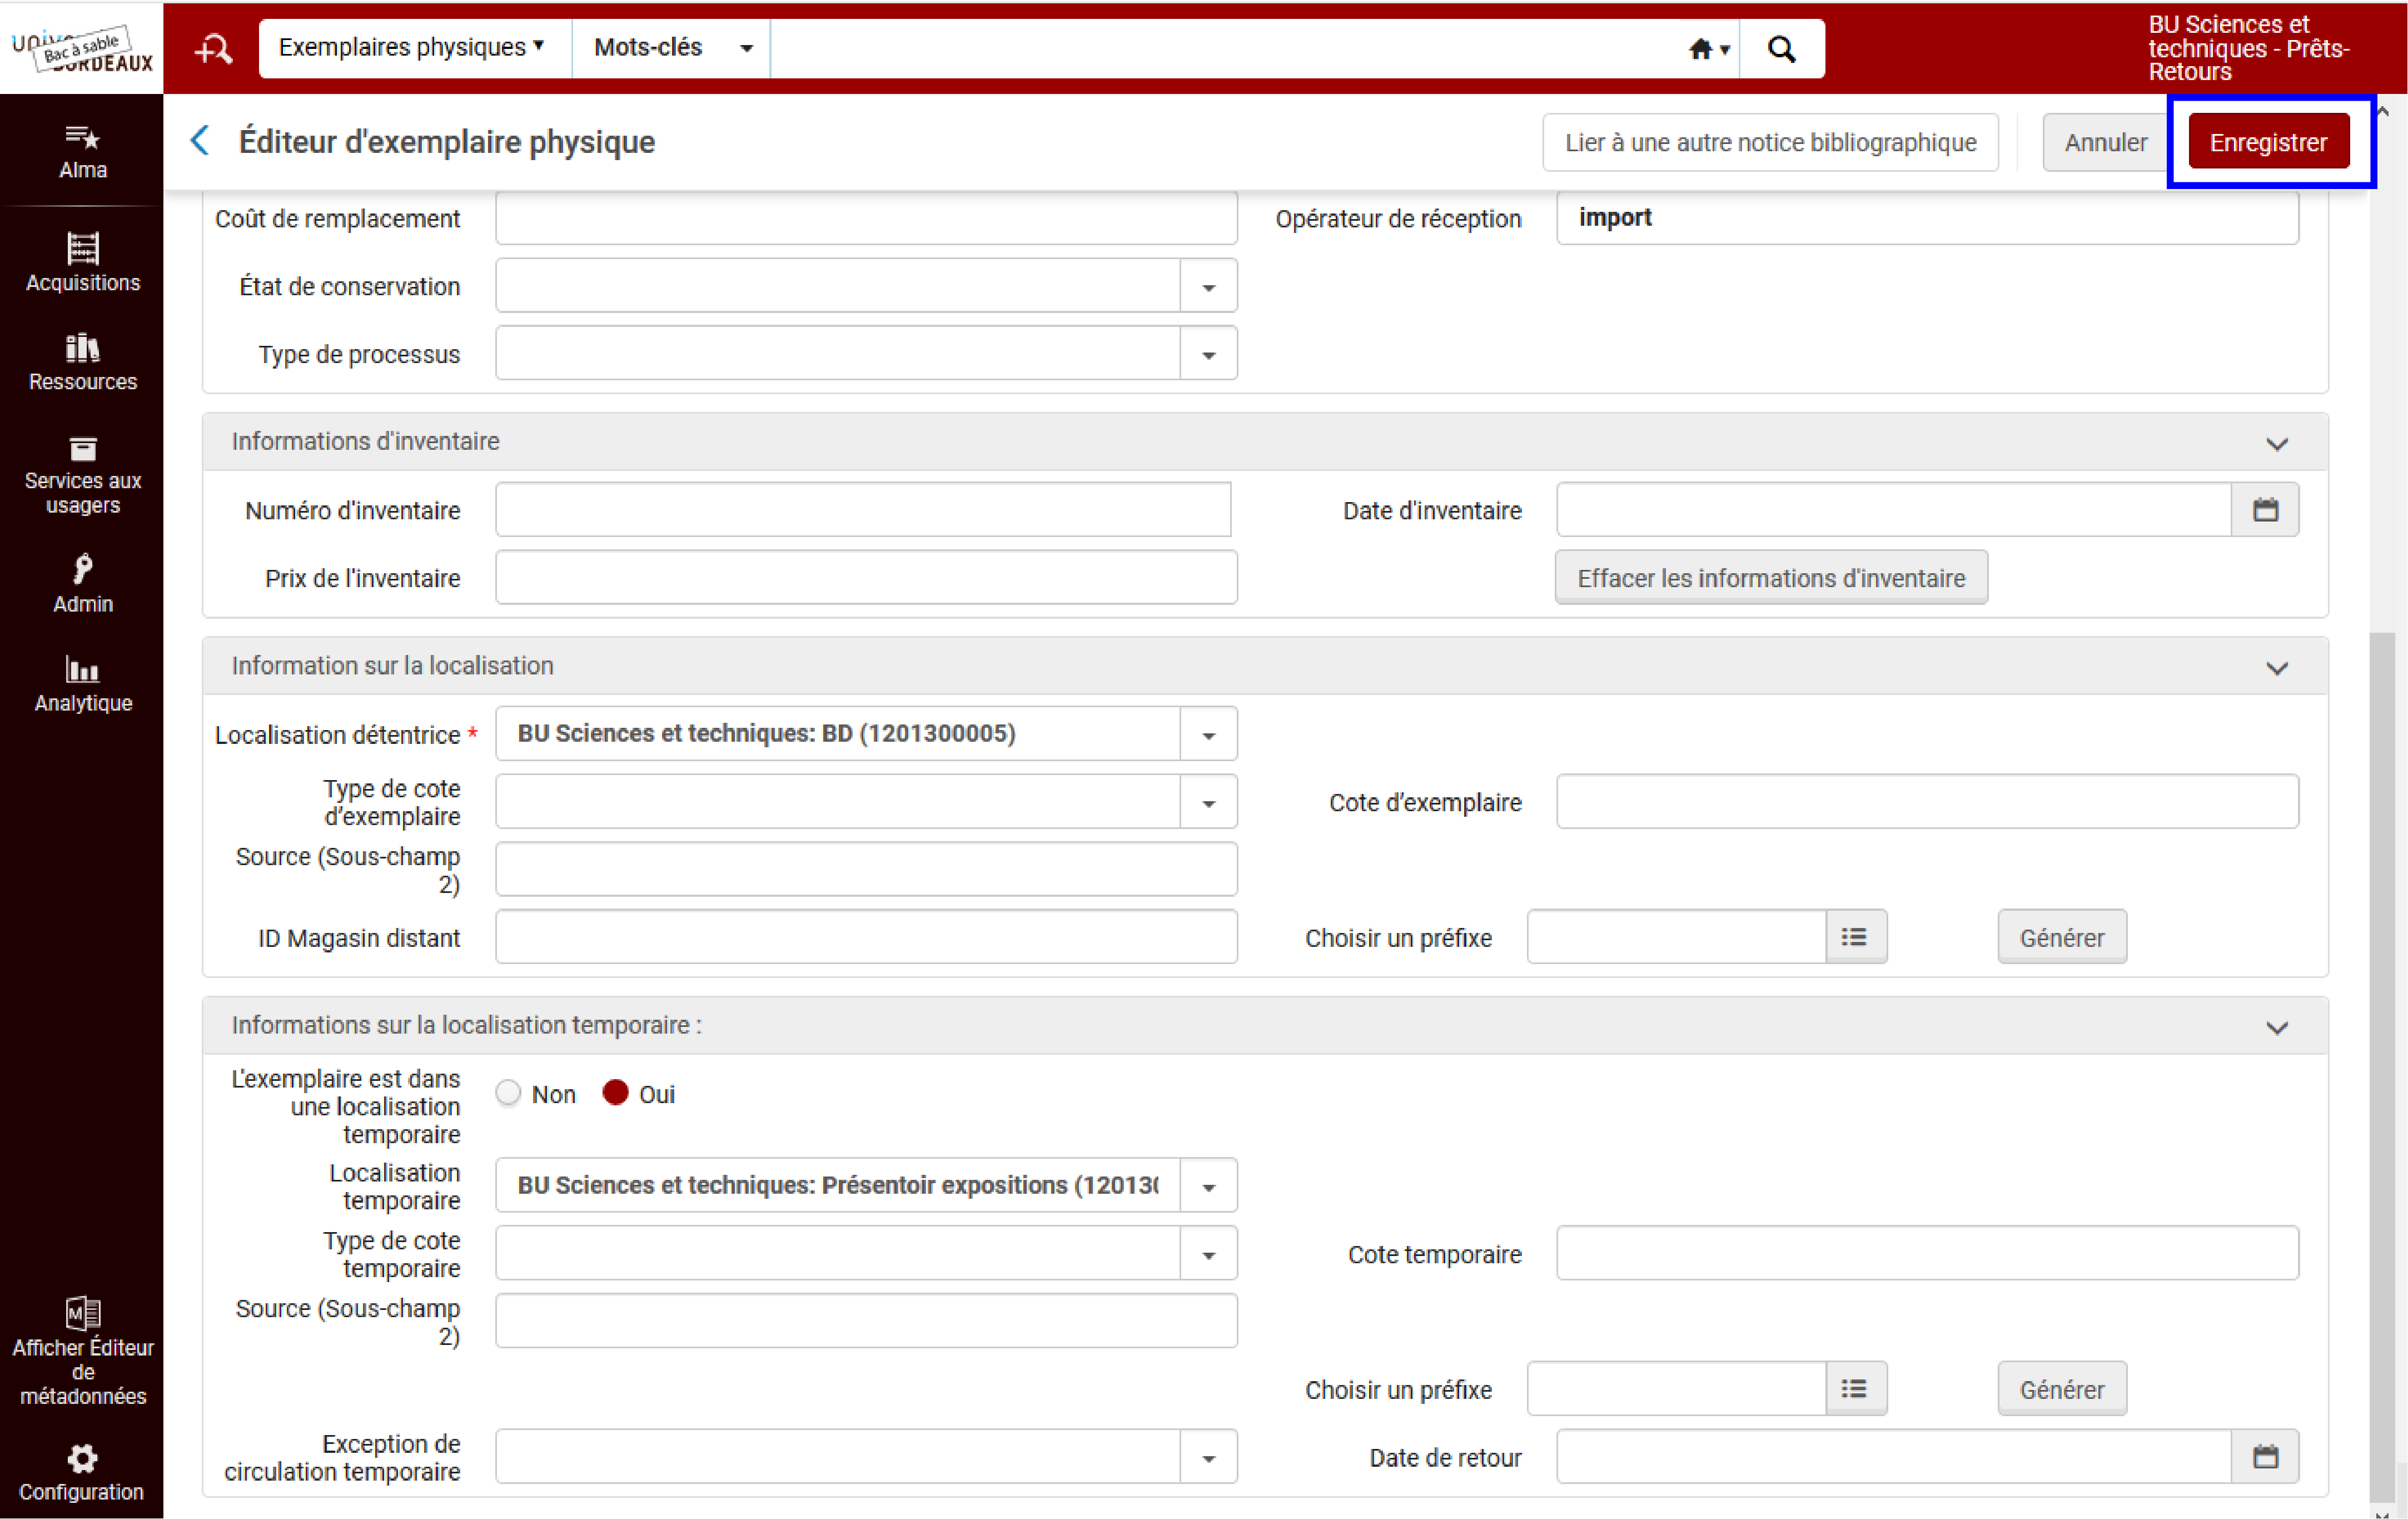Viewport: 2408px width, 1519px height.
Task: Open the Configuration gear icon
Action: tap(82, 1458)
